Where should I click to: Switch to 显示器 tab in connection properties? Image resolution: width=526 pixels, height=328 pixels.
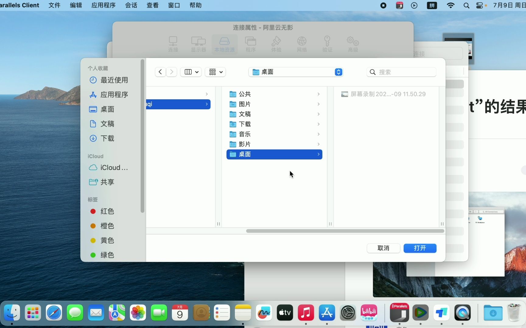(x=198, y=44)
